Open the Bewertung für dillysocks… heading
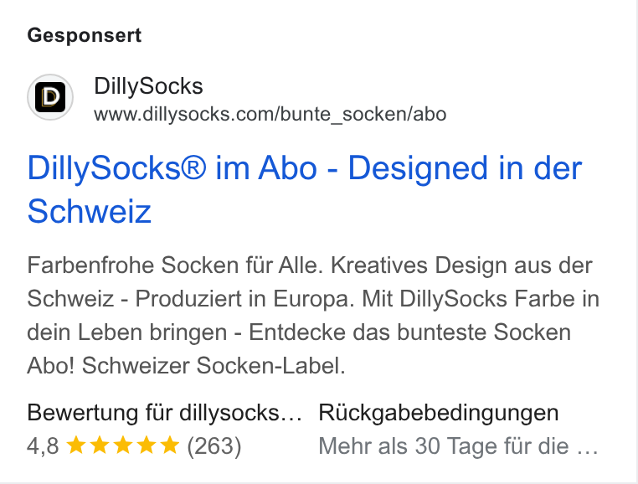 (165, 413)
